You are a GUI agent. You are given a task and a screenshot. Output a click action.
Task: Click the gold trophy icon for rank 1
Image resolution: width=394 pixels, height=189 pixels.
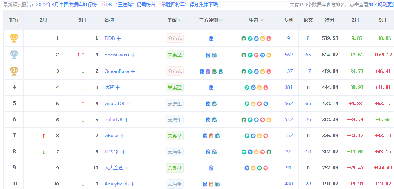(x=14, y=38)
